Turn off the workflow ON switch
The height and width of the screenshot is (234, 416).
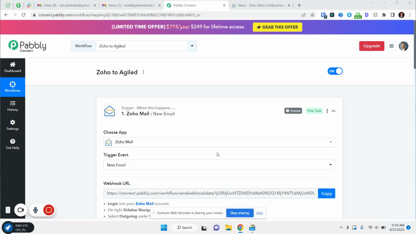point(335,71)
